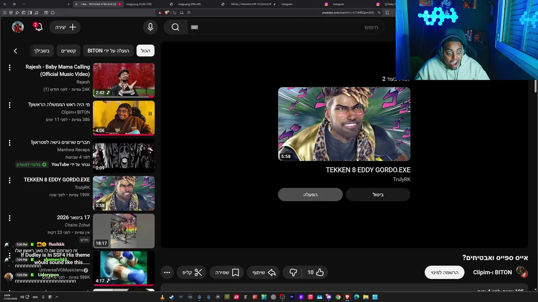Open the boxing game 4:17 video thumbnail
538x302 pixels.
[x=124, y=268]
